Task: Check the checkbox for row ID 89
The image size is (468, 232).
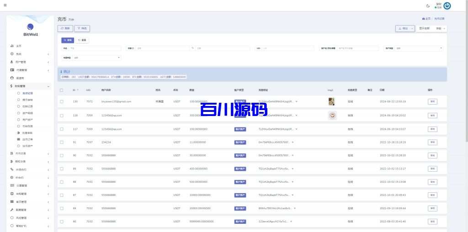Action: [62, 169]
